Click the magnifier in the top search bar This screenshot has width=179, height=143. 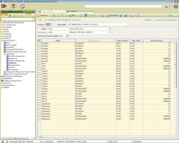point(162,6)
